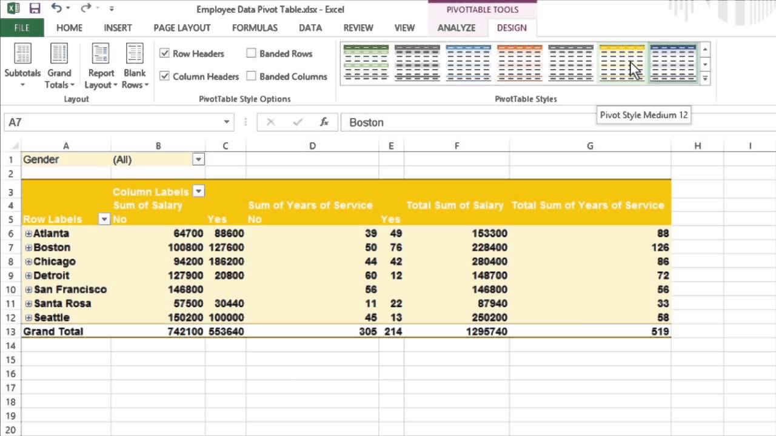Viewport: 776px width, 436px height.
Task: Switch to the REVIEW tab
Action: point(358,28)
